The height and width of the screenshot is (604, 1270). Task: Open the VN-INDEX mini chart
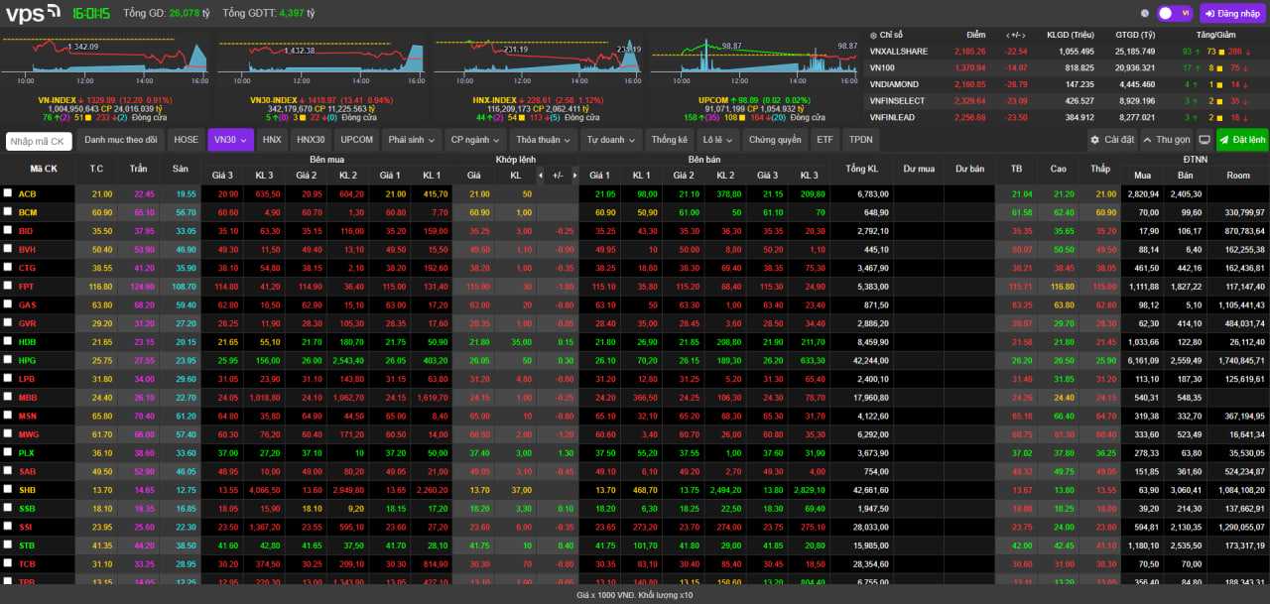click(104, 61)
